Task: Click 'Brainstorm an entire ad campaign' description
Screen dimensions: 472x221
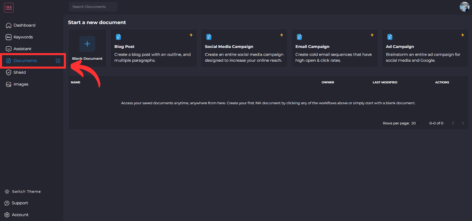Action: coord(423,57)
